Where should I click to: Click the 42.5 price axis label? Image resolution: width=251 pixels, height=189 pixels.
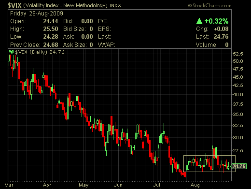[x=238, y=86]
